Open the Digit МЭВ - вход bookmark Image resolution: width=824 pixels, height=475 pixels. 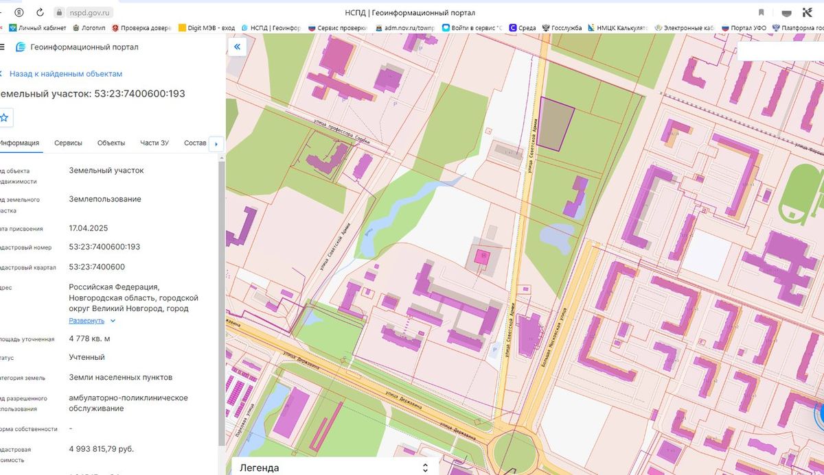(x=207, y=28)
